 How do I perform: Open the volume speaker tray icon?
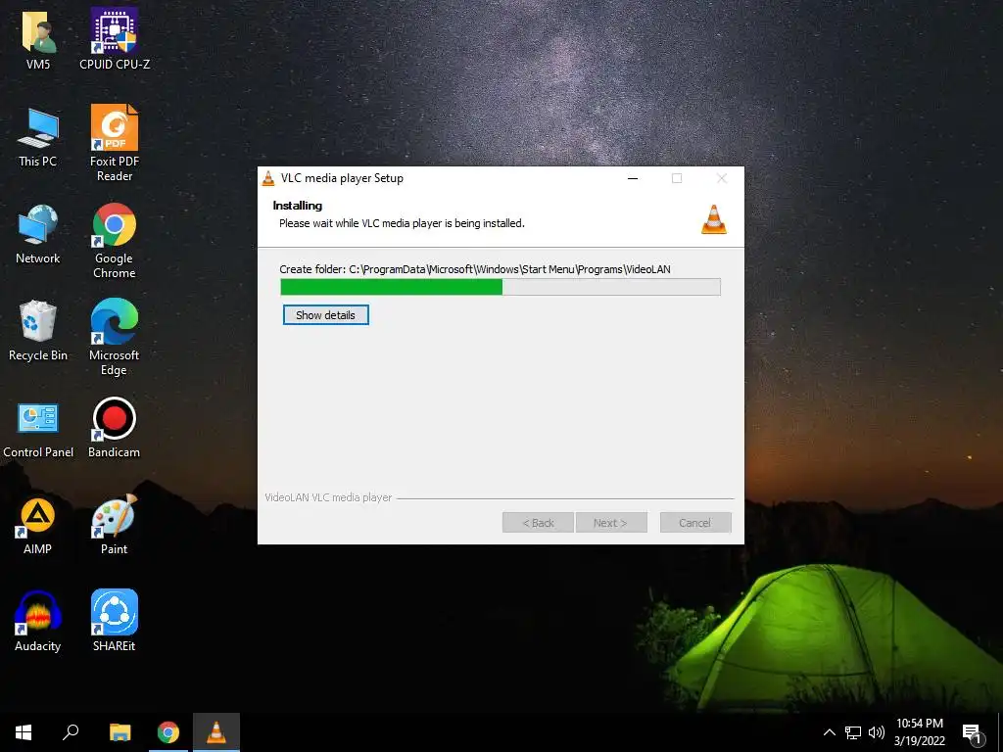(877, 732)
